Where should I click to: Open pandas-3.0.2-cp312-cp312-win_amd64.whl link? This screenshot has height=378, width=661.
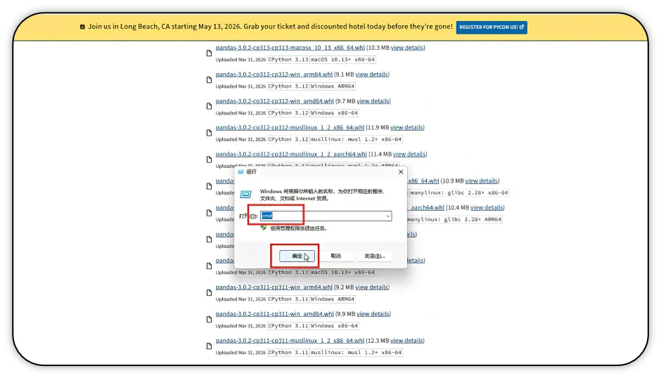274,101
